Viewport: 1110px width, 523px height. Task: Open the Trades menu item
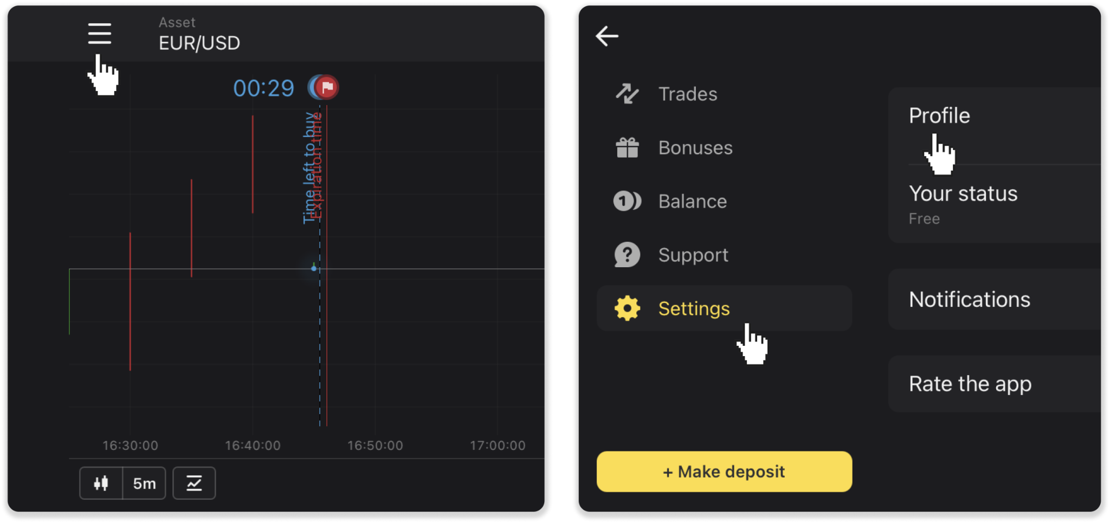click(687, 94)
